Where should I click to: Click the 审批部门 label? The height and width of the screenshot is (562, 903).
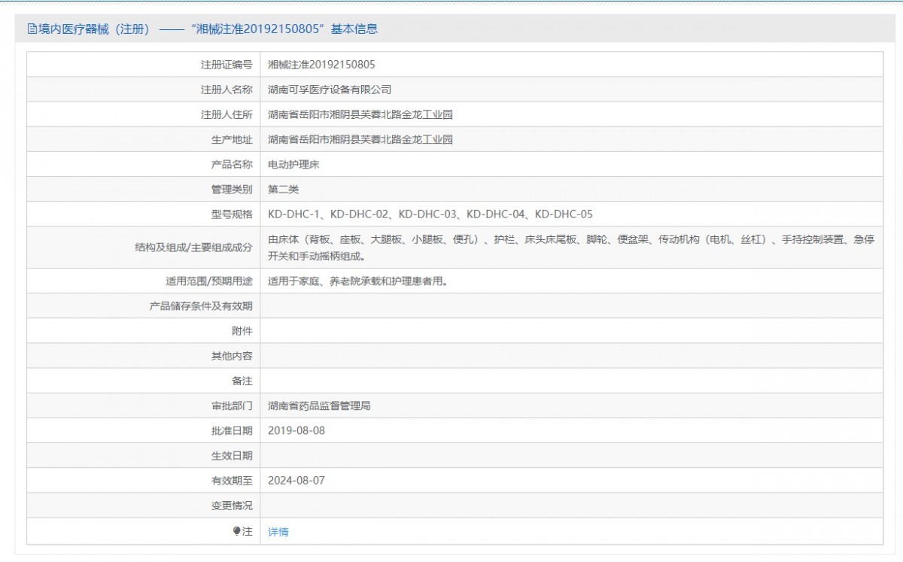232,406
